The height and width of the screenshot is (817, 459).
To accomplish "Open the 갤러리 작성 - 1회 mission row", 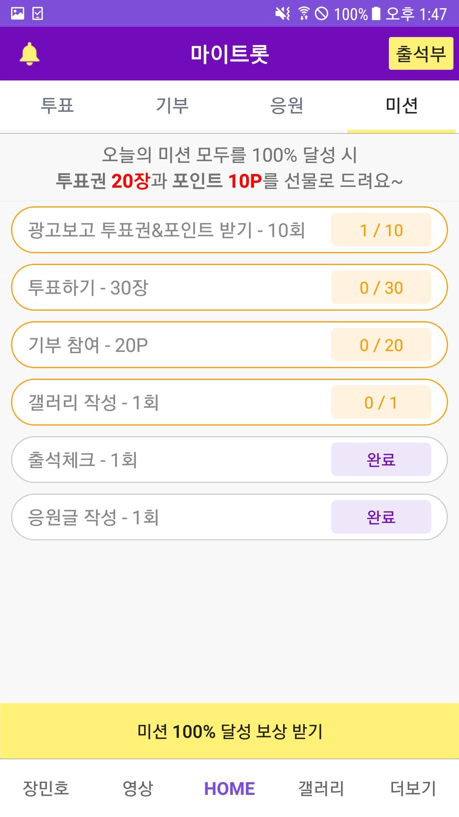I will tap(170, 403).
